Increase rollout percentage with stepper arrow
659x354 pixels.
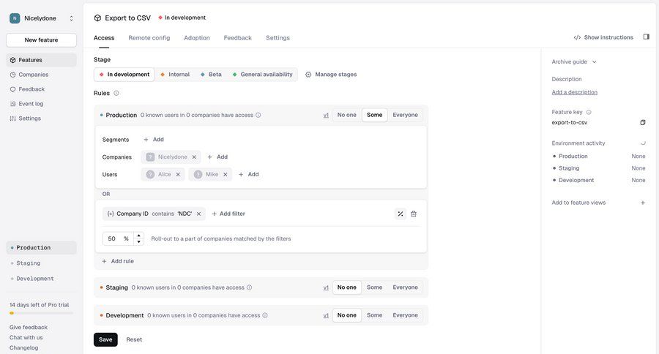(139, 236)
